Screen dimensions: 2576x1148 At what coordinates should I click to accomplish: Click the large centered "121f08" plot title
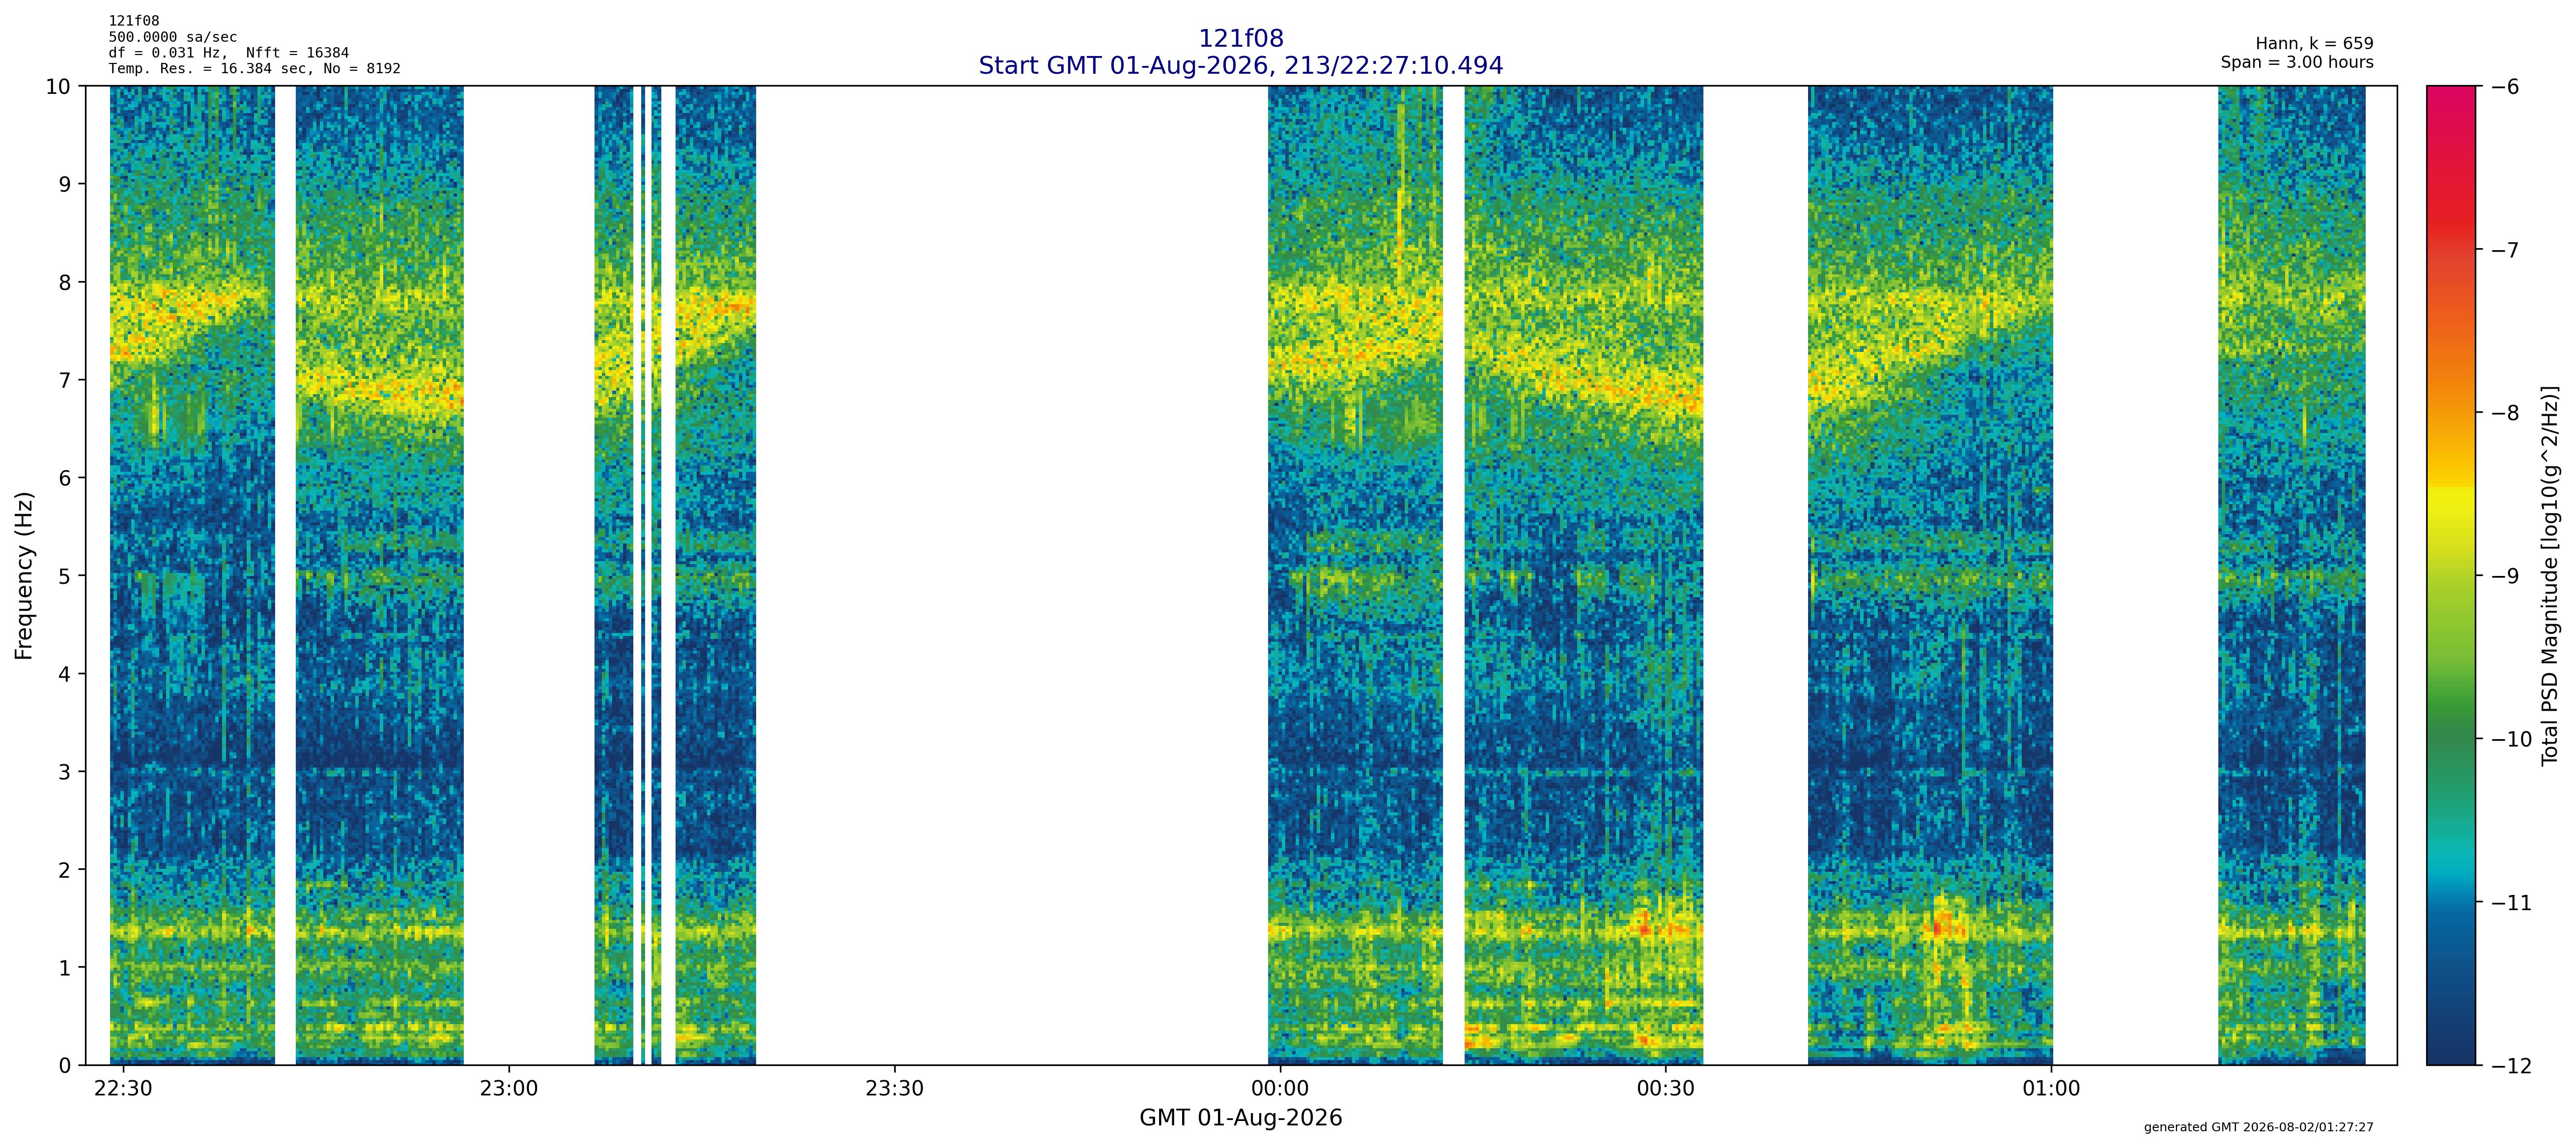[1241, 39]
